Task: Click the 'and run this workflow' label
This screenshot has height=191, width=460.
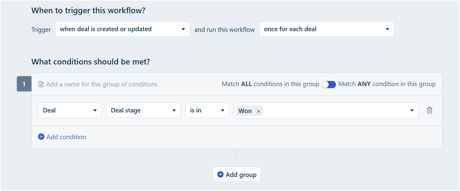Action: pos(224,29)
